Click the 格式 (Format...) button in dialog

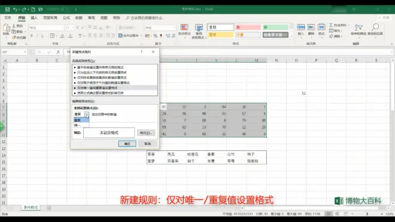tap(146, 133)
